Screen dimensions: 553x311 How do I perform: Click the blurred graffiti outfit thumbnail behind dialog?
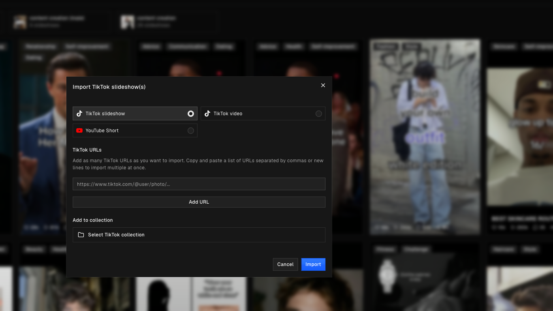click(x=425, y=136)
